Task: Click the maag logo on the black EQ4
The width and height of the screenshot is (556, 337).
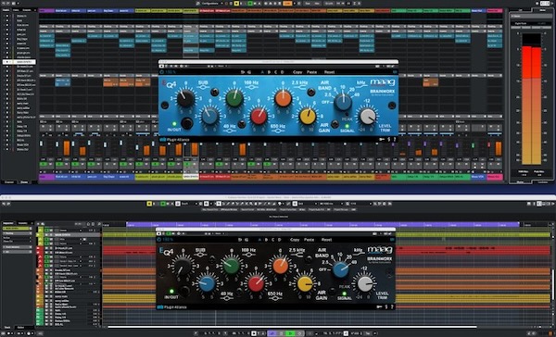Action: (x=380, y=250)
